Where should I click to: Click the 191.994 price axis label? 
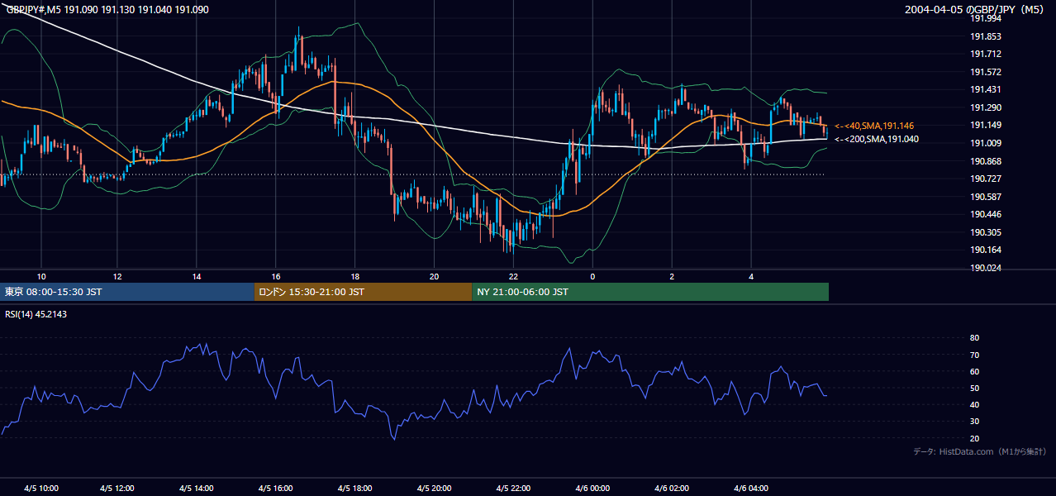click(986, 18)
